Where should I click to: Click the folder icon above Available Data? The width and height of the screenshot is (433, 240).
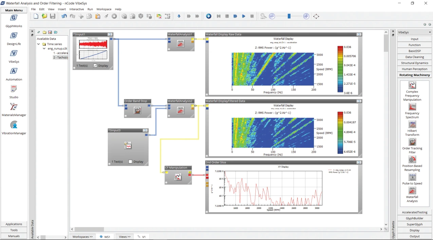coord(44,32)
